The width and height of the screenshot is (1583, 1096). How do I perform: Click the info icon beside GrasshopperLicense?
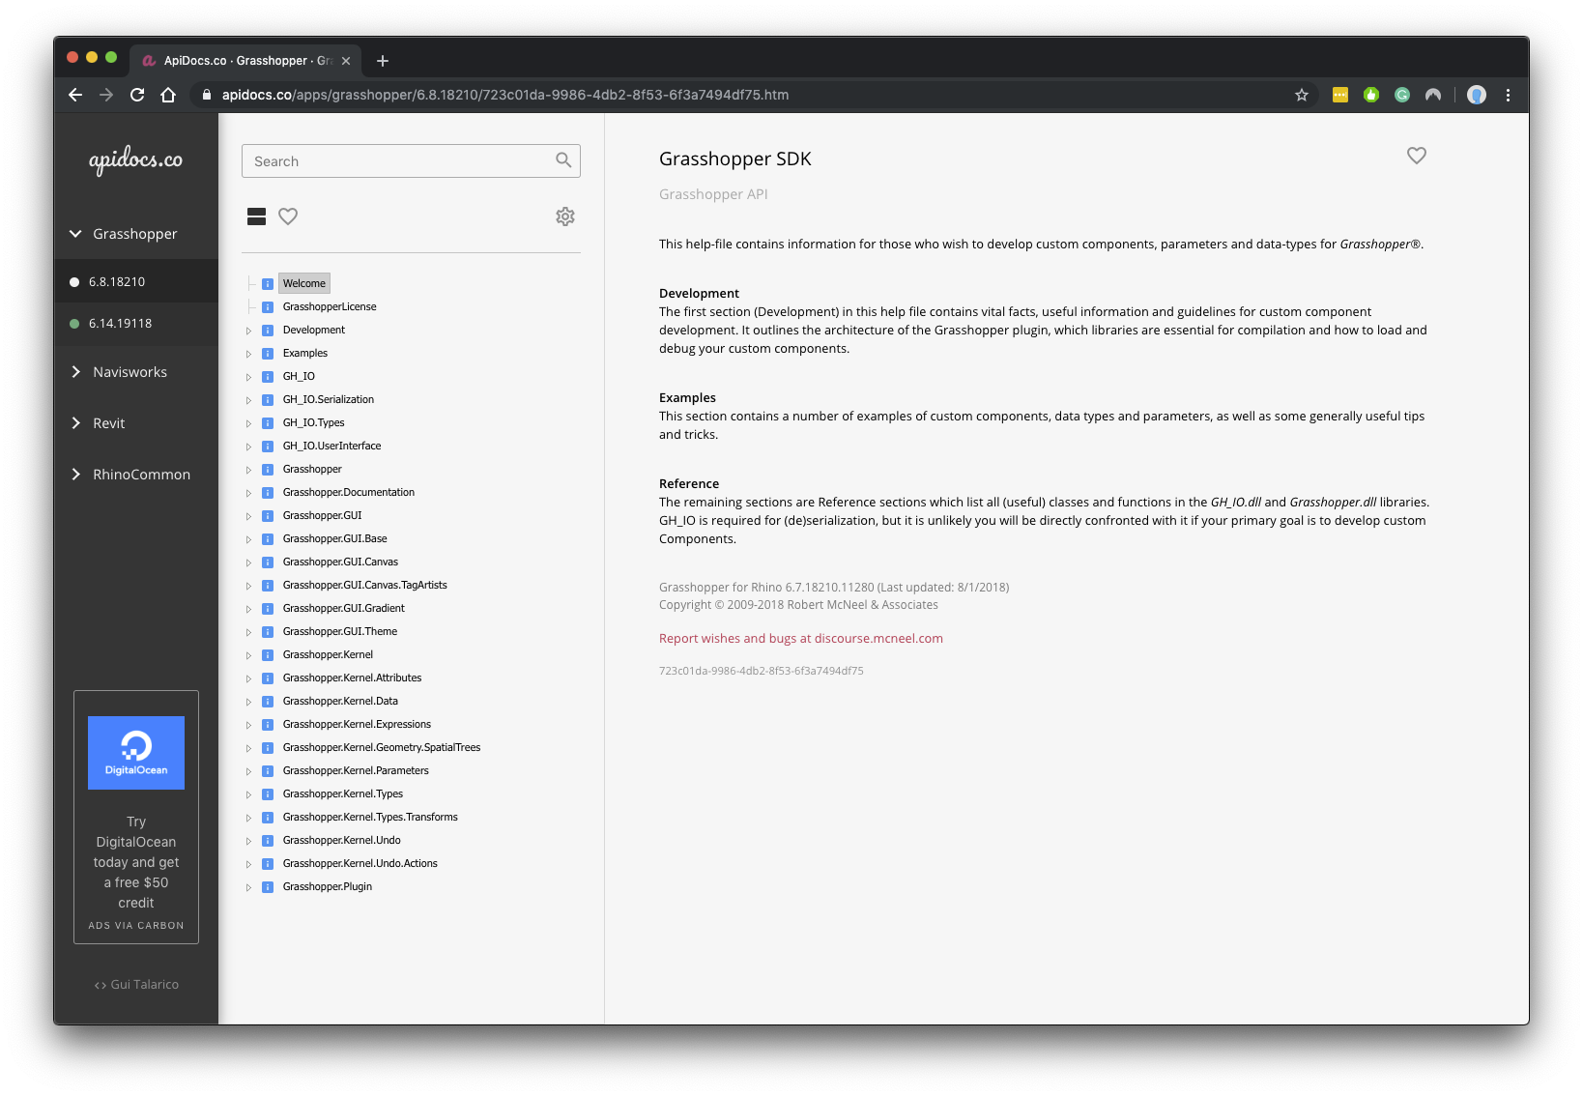pos(268,307)
